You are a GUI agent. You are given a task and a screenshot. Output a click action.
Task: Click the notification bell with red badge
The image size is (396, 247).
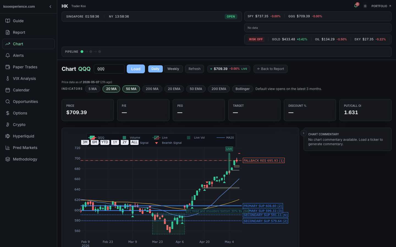(x=356, y=6)
